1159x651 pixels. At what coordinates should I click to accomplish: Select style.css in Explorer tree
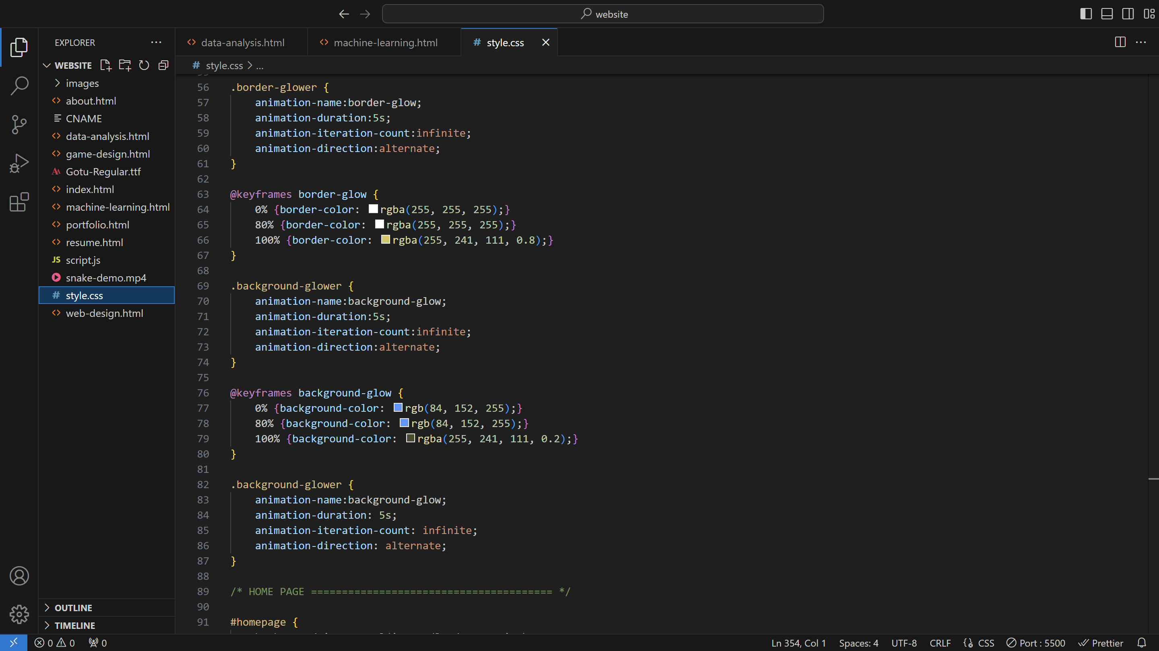[107, 295]
